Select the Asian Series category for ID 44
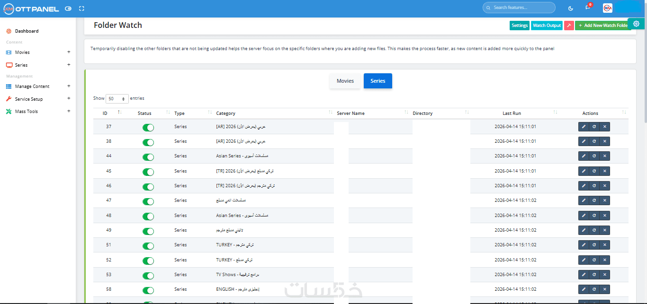 [x=242, y=156]
